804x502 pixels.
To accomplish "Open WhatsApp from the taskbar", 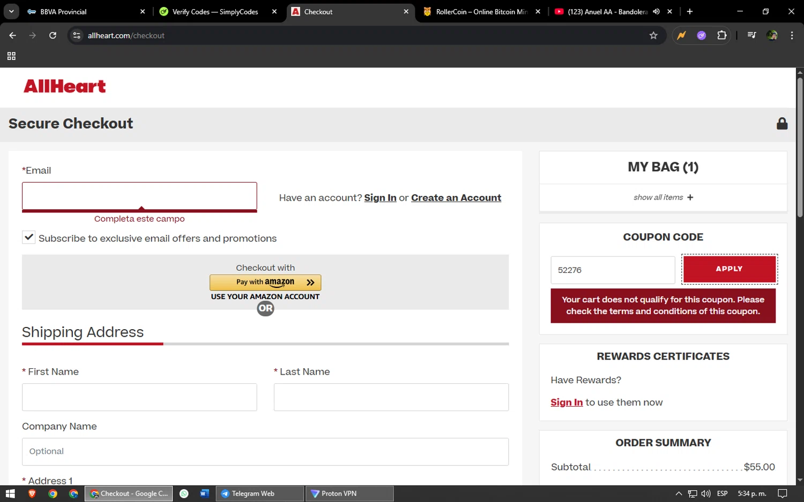I will tap(184, 493).
